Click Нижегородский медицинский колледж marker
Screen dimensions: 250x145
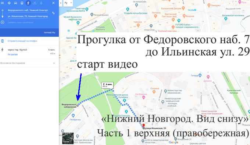pyautogui.click(x=162, y=102)
